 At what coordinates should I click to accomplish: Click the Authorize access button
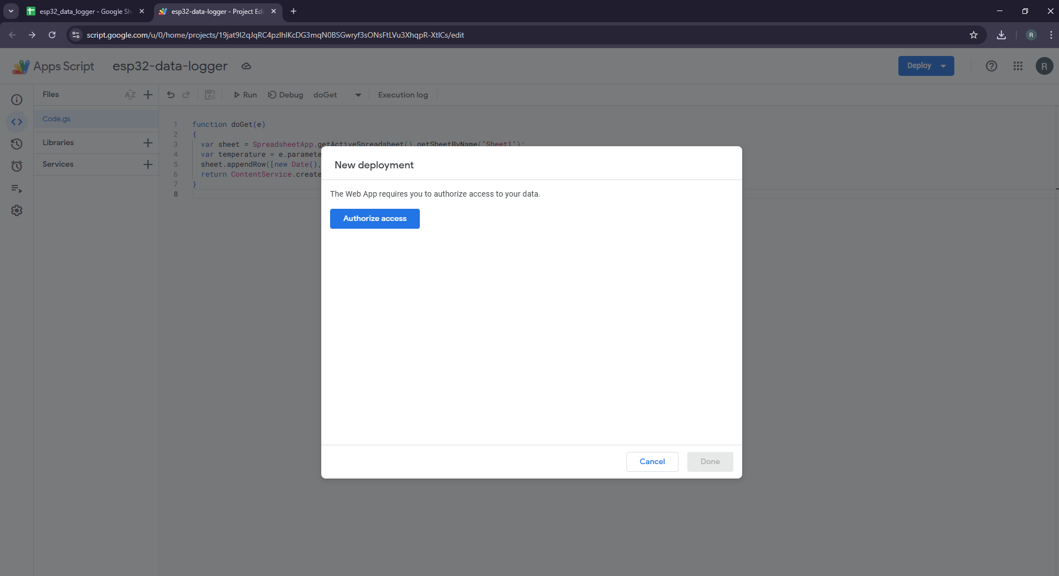click(374, 219)
